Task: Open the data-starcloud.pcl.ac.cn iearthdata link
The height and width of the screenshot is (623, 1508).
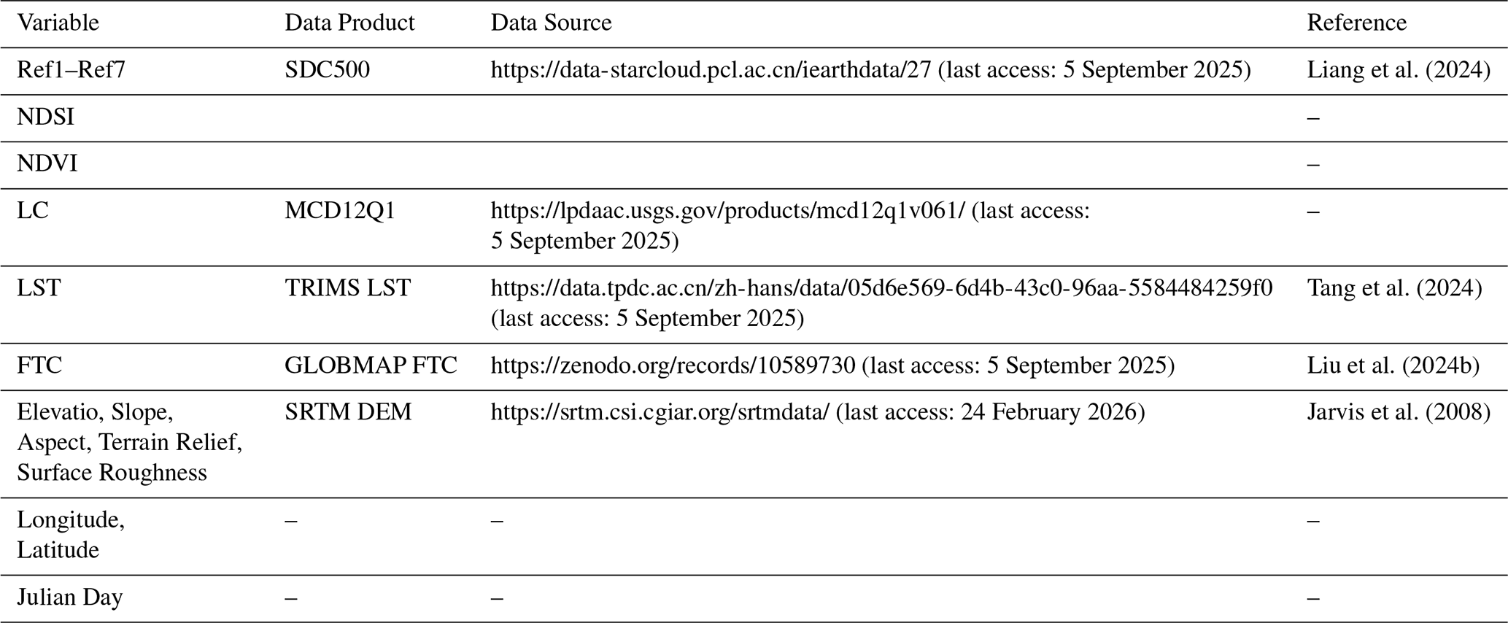Action: coord(711,70)
